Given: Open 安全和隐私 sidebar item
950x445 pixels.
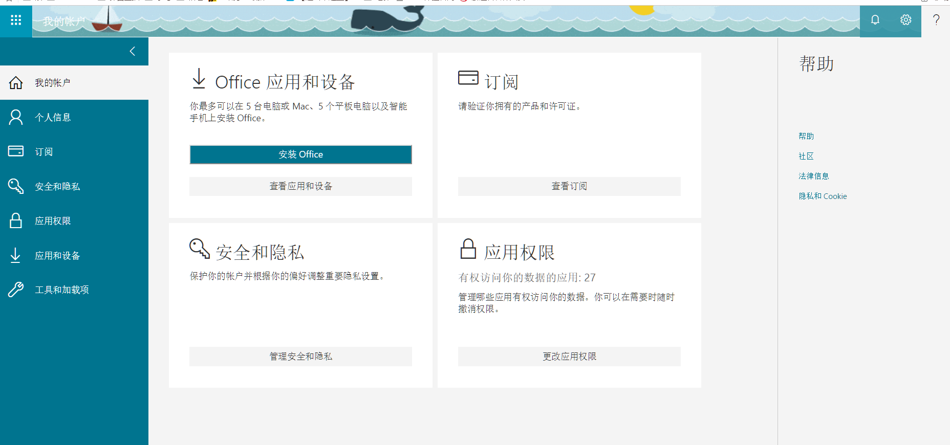Looking at the screenshot, I should [x=74, y=186].
